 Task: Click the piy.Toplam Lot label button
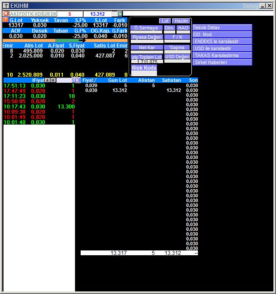[x=147, y=57]
